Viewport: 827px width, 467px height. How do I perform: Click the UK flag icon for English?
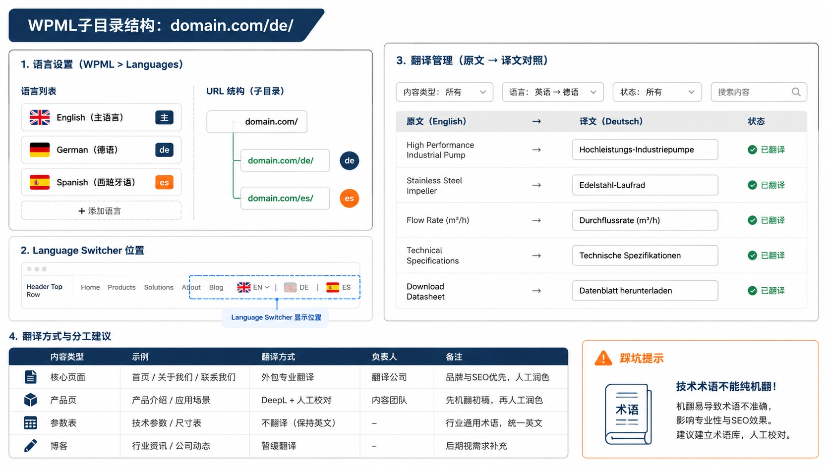click(40, 117)
